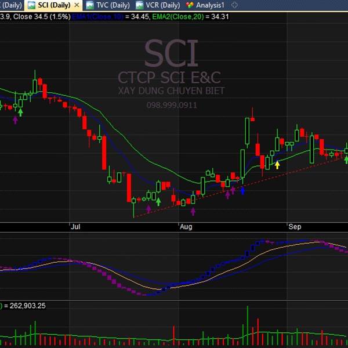Switch to the VCR (Daily) tab
Screen dimensions: 348x348
(x=158, y=5)
